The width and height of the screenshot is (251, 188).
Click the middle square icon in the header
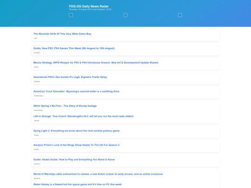(125, 15)
